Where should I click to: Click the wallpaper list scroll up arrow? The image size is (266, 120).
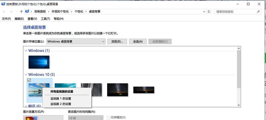point(239,48)
